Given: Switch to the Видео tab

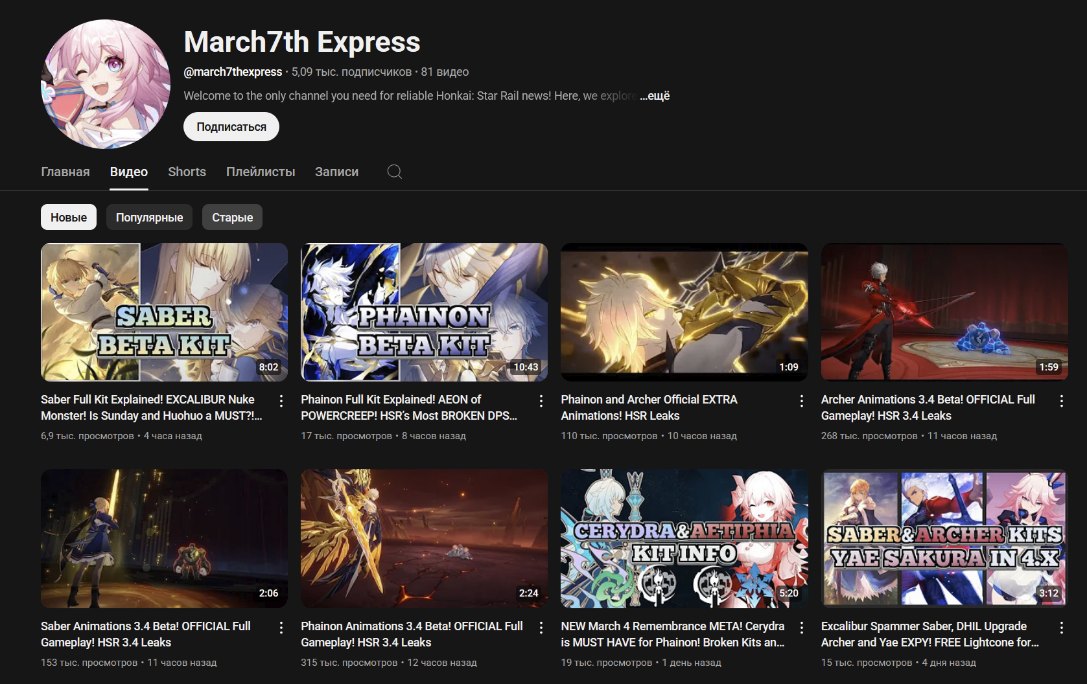Looking at the screenshot, I should click(x=129, y=172).
